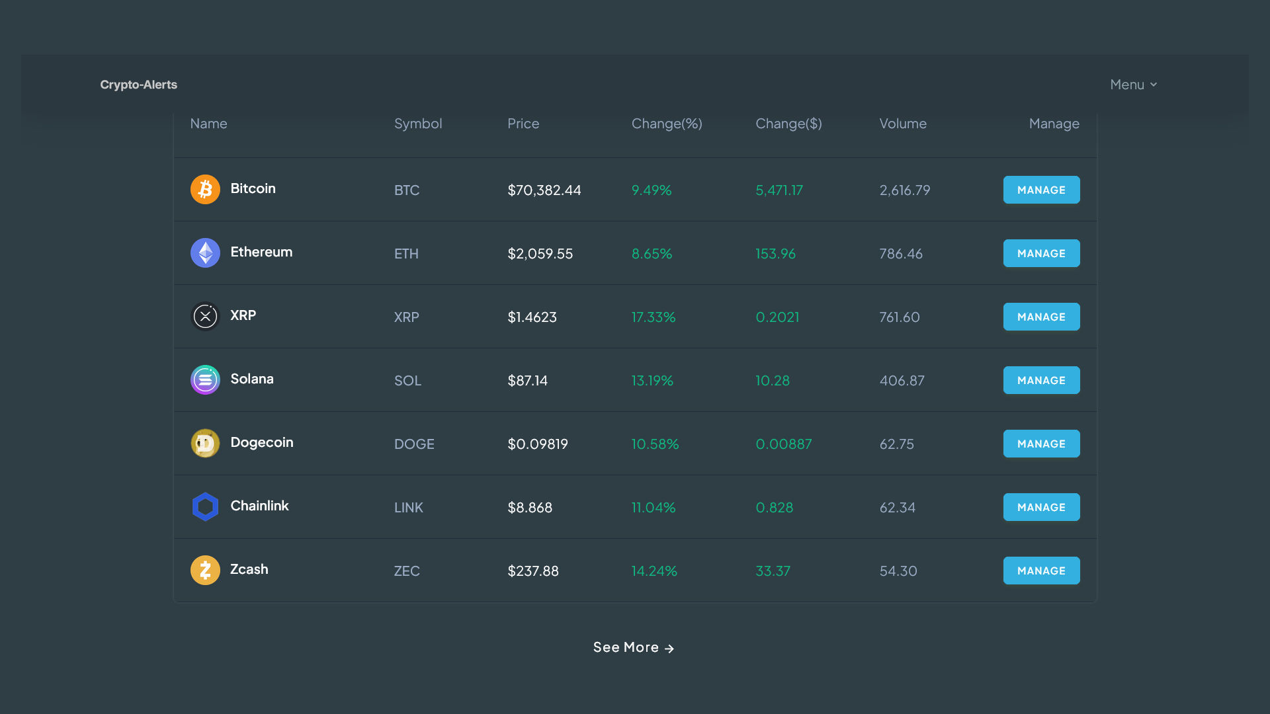Click the Price column header
1270x714 pixels.
pyautogui.click(x=523, y=124)
